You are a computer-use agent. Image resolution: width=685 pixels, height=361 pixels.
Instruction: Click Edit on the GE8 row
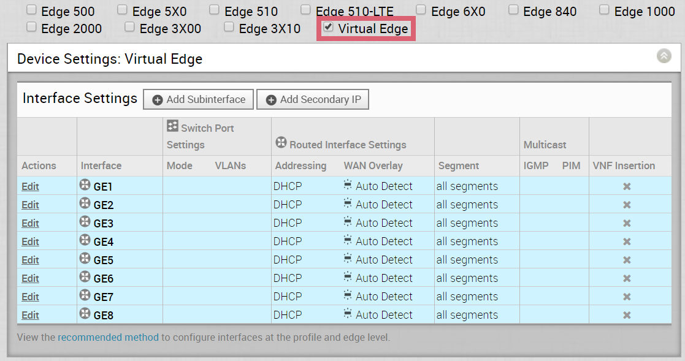point(30,315)
